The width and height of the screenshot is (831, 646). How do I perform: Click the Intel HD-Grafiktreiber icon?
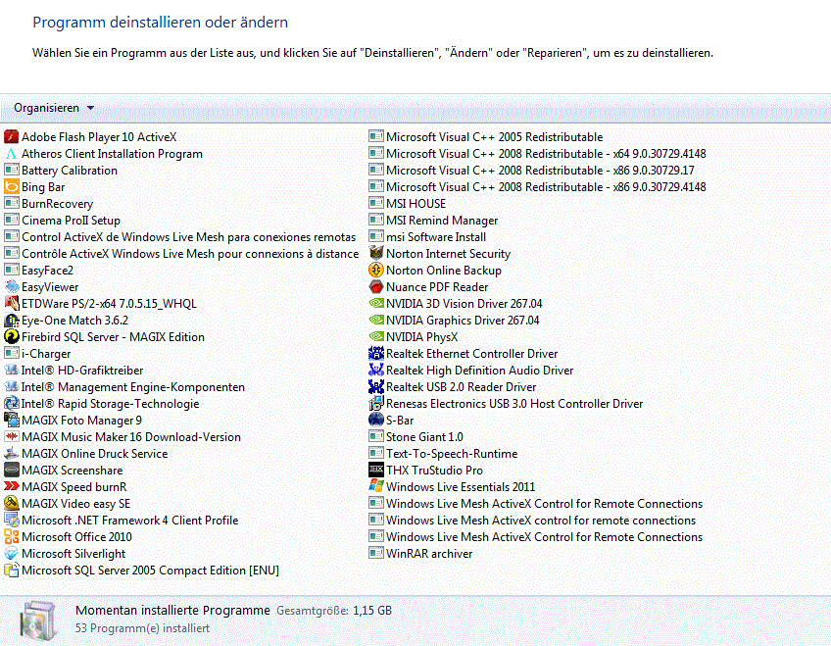point(11,371)
